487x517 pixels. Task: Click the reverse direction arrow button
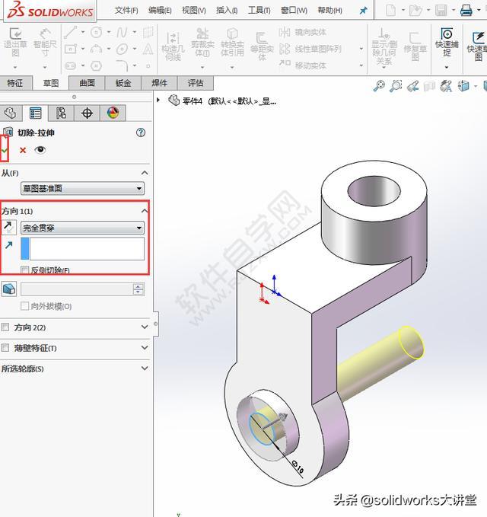pyautogui.click(x=8, y=227)
